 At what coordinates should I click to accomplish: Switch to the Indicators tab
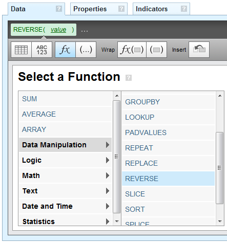[161, 9]
